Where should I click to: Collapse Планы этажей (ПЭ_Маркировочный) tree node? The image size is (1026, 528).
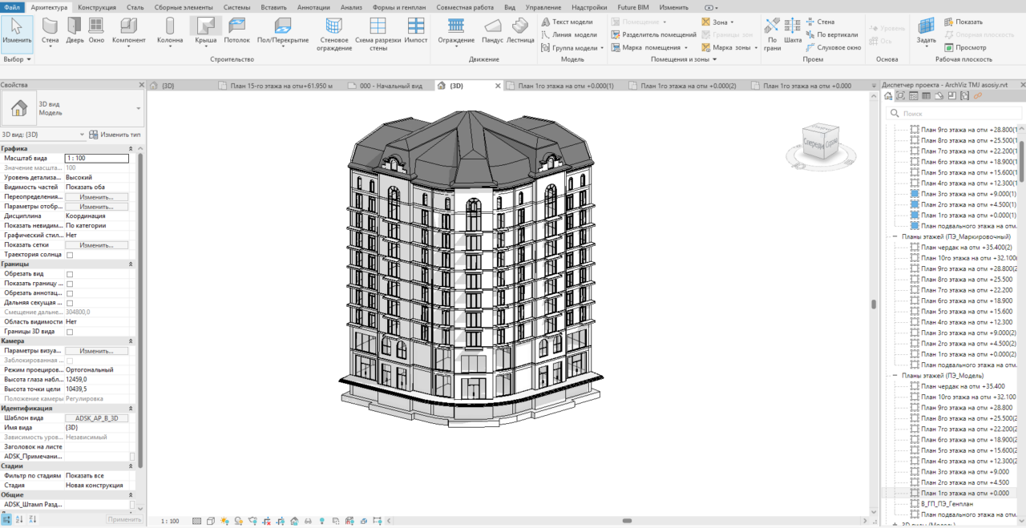click(x=895, y=237)
